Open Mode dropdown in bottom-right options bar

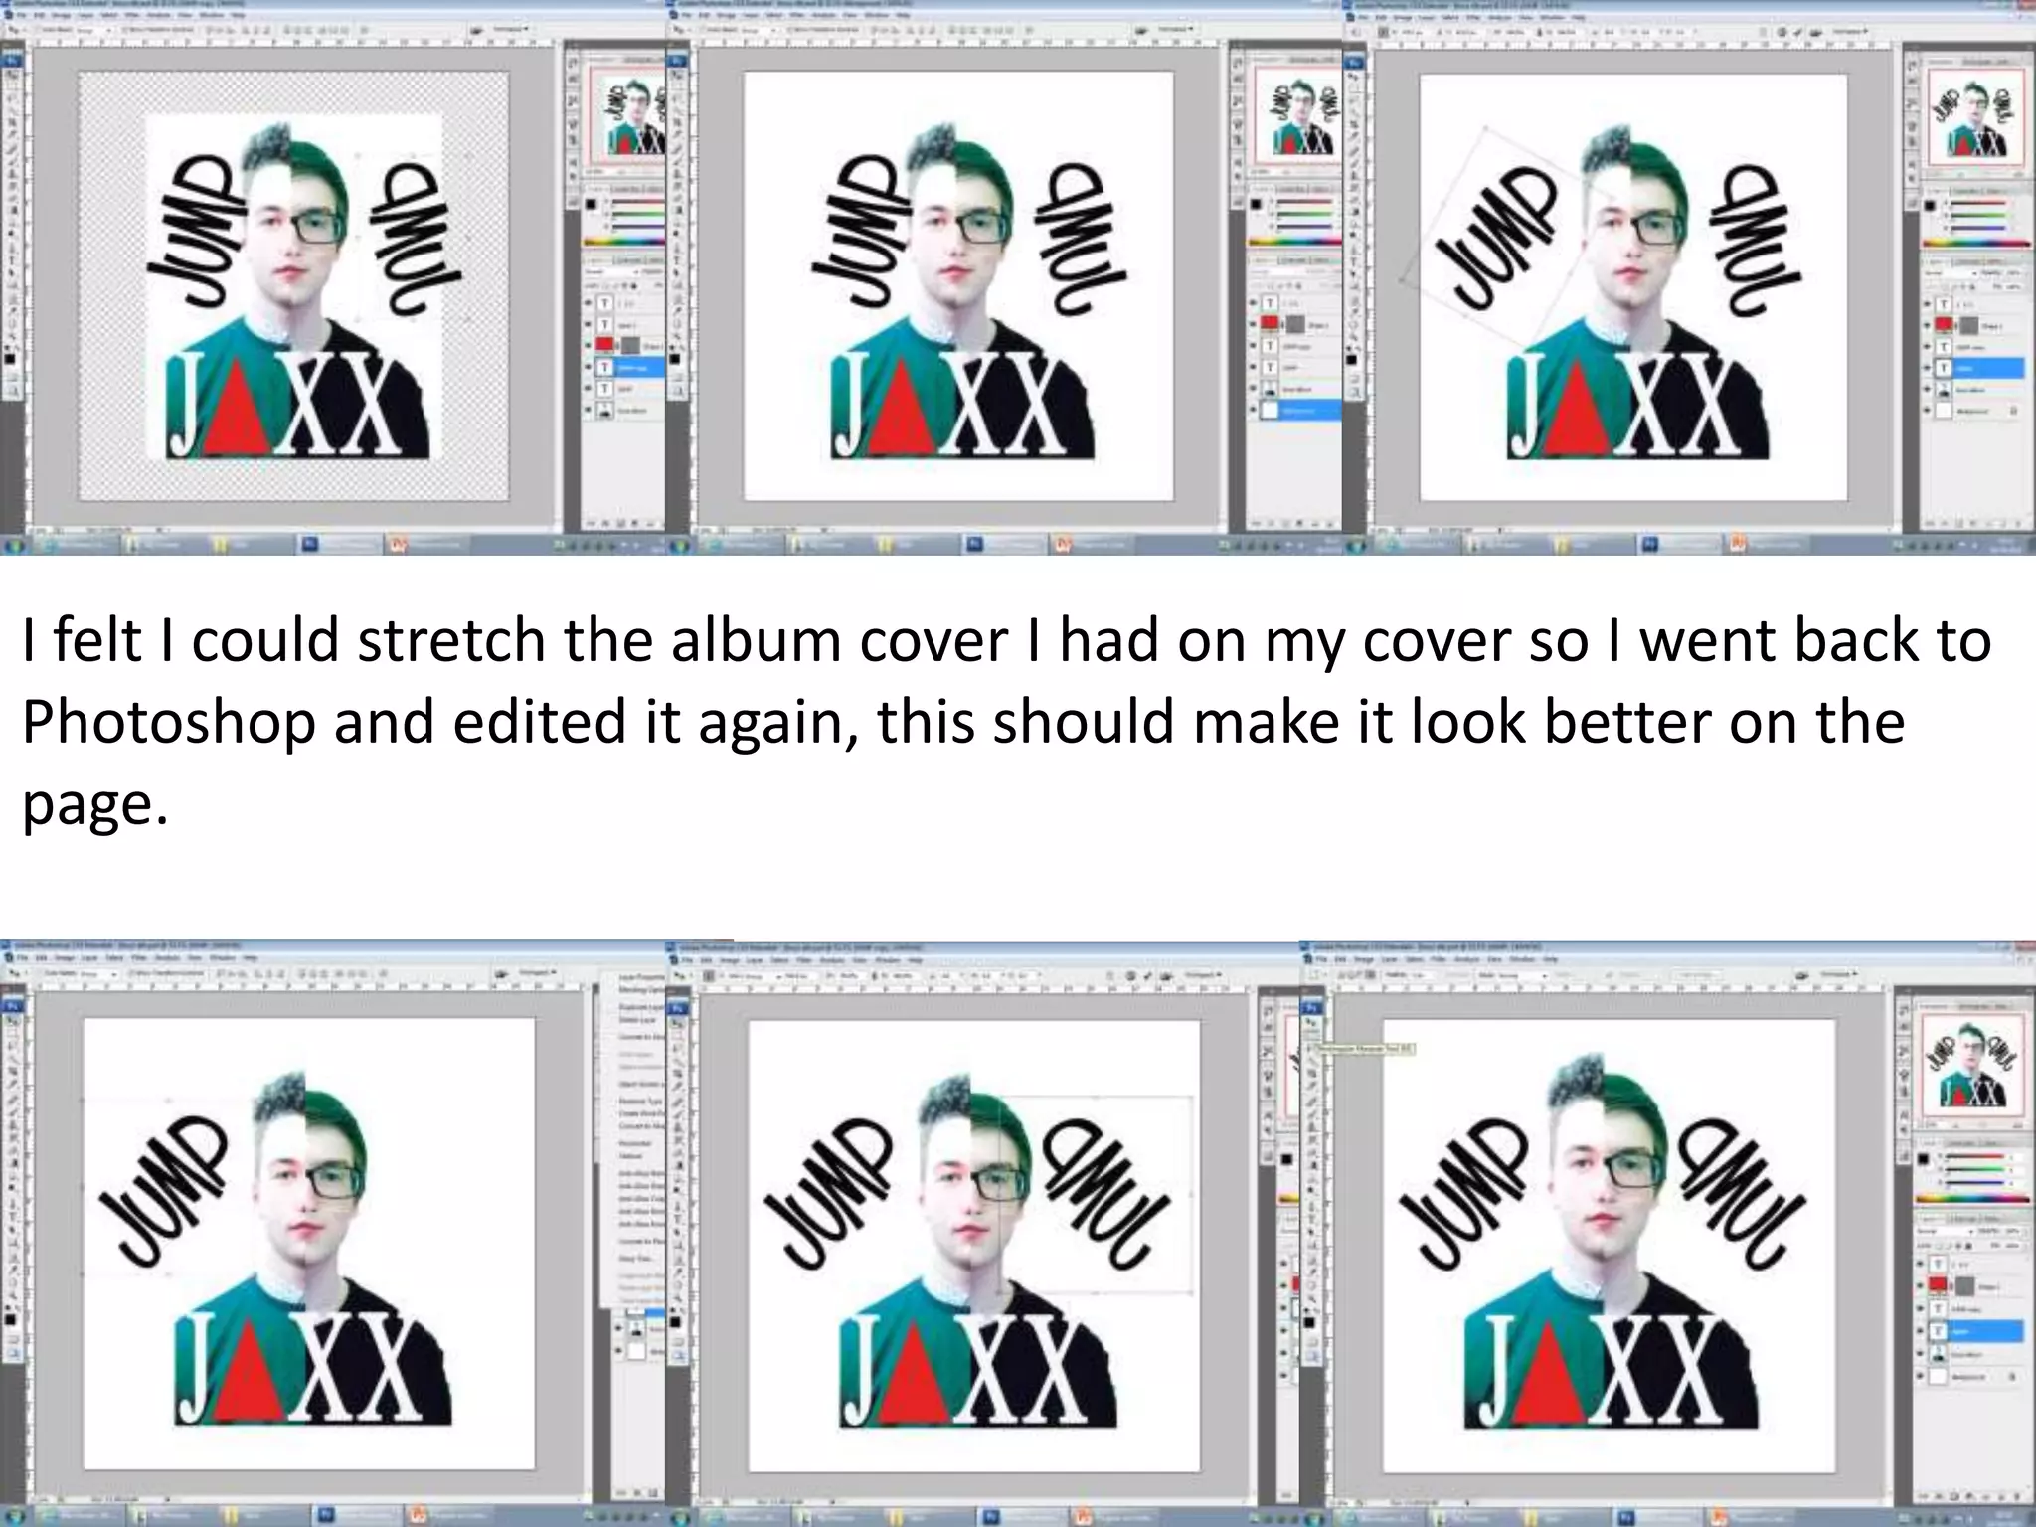(1521, 975)
